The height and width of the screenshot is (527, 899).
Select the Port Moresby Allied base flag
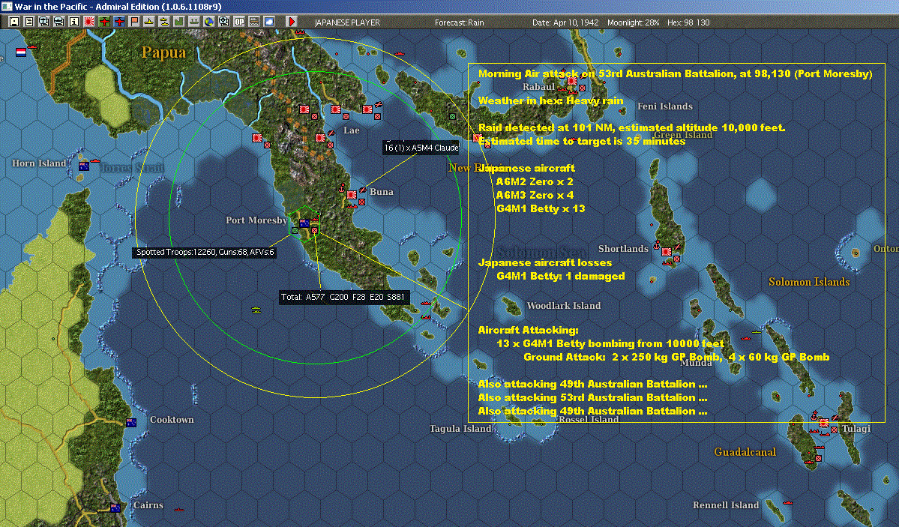pyautogui.click(x=304, y=223)
